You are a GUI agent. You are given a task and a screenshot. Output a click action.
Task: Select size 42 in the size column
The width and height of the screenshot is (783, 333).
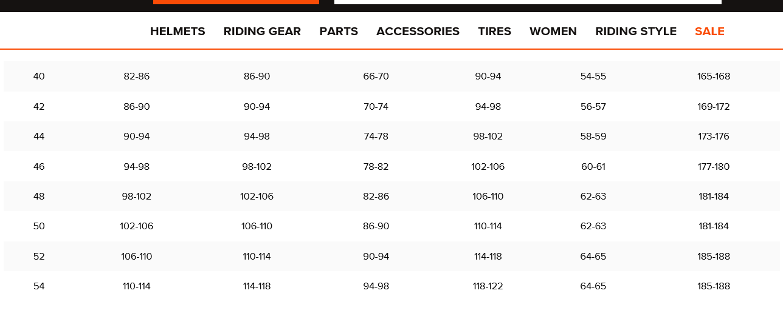click(39, 107)
